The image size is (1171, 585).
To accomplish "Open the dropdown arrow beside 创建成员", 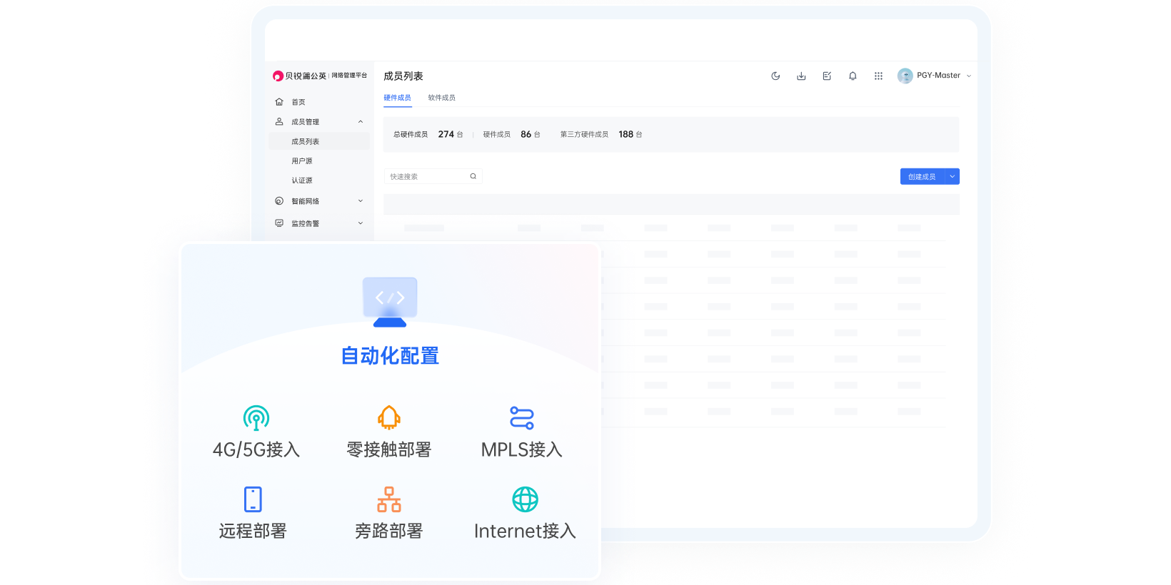I will [x=952, y=176].
